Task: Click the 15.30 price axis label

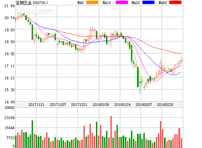Action: [9, 90]
